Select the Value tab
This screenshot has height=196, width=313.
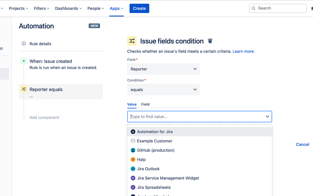tap(132, 104)
